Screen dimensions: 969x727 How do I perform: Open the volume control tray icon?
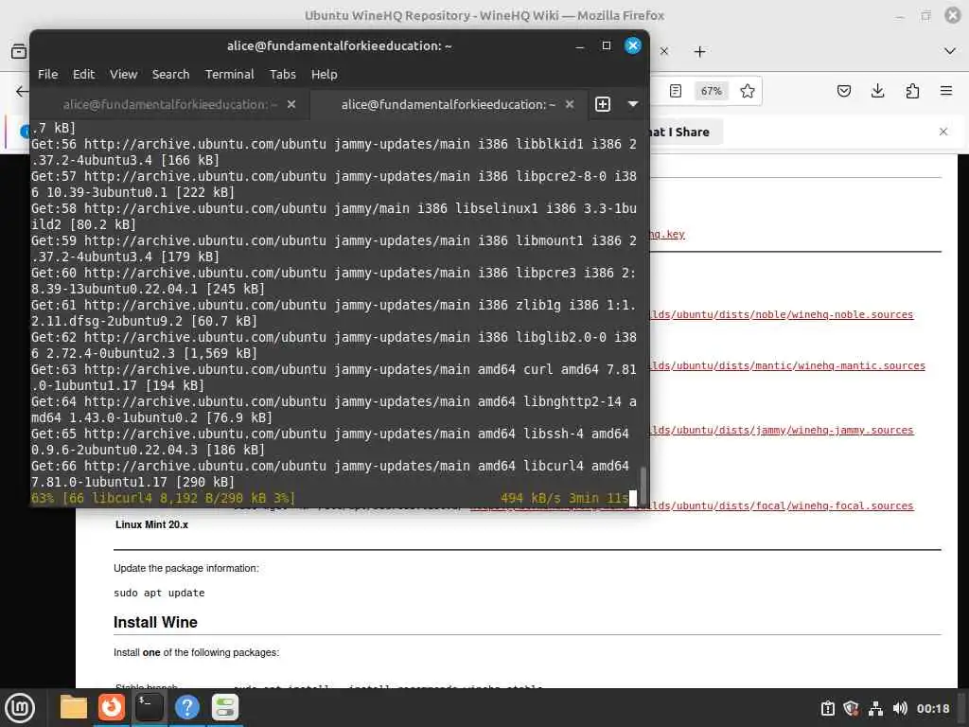(x=900, y=708)
